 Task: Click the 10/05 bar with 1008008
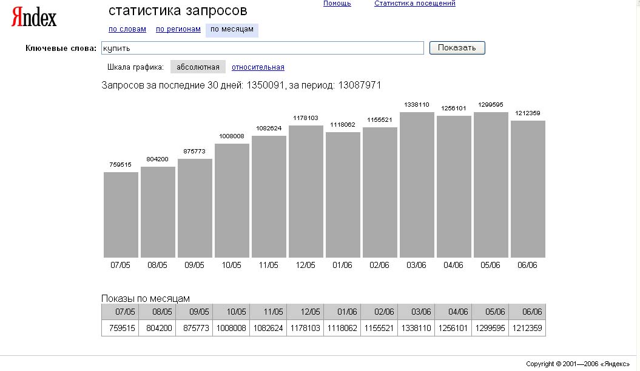(x=232, y=201)
